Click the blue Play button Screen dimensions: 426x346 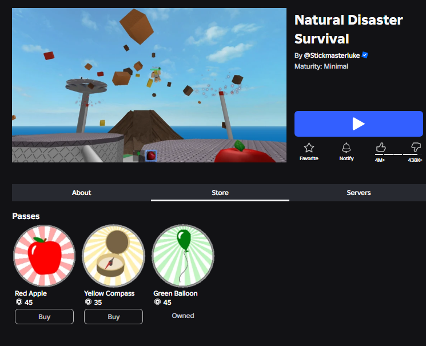click(x=359, y=124)
